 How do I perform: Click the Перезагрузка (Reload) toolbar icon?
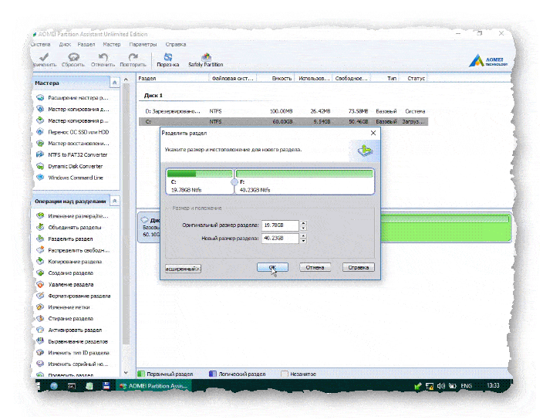coord(168,59)
